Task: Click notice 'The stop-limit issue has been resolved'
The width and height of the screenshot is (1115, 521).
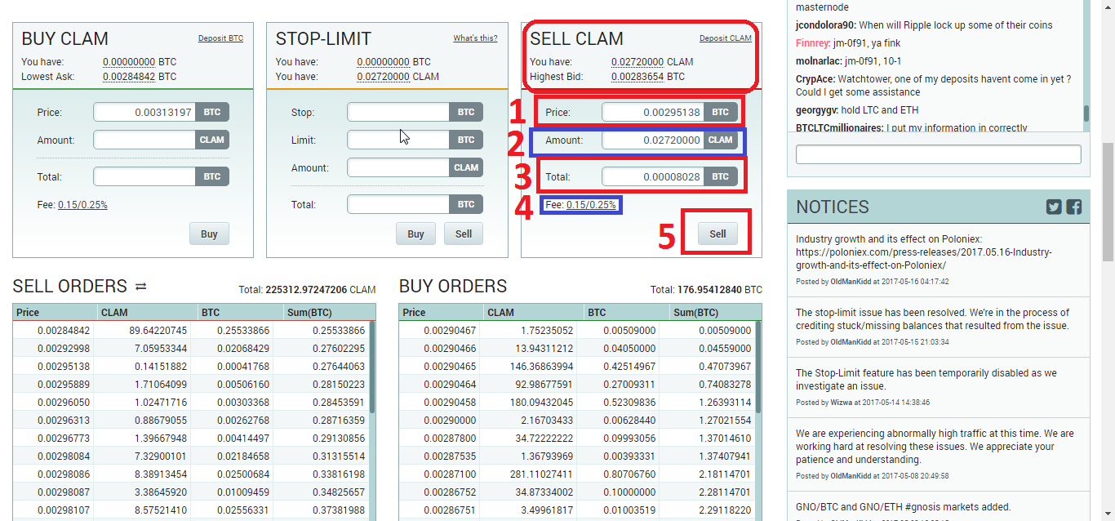Action: click(x=932, y=318)
